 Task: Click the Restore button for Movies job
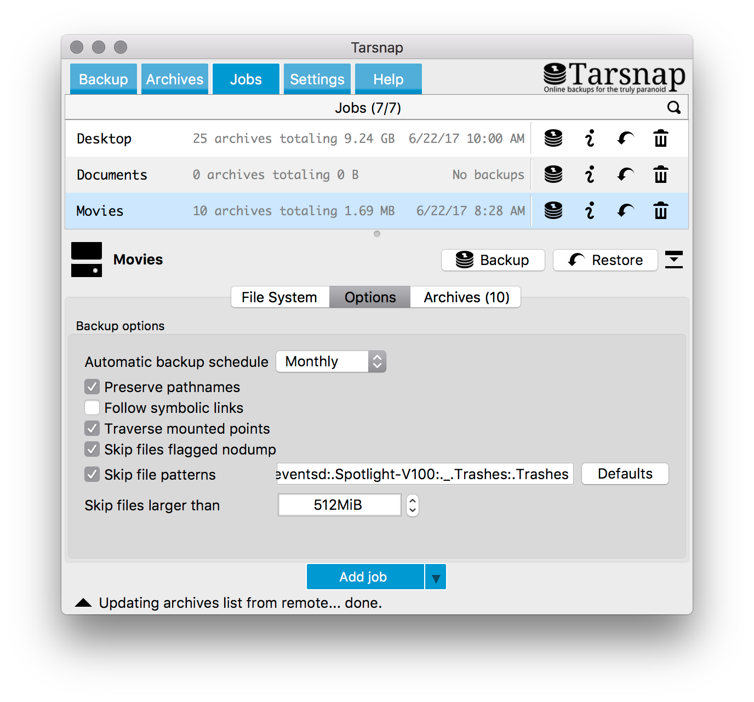click(x=606, y=260)
